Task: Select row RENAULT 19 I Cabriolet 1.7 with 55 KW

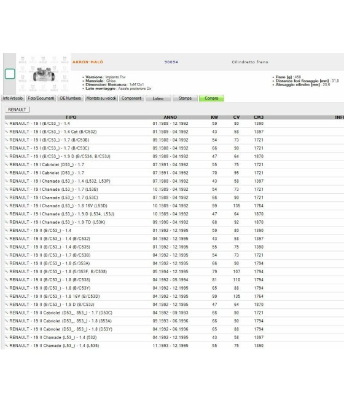Action: pos(174,164)
